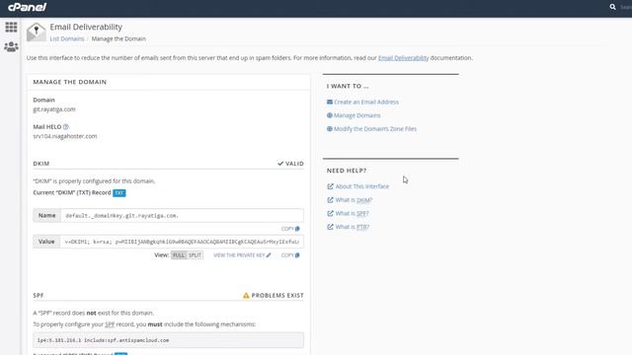Select Mail HELO value srv104.niagahoster.com
Image resolution: width=632 pixels, height=355 pixels.
(65, 136)
